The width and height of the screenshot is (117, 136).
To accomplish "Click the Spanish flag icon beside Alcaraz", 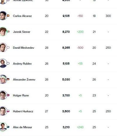I will [8, 16].
